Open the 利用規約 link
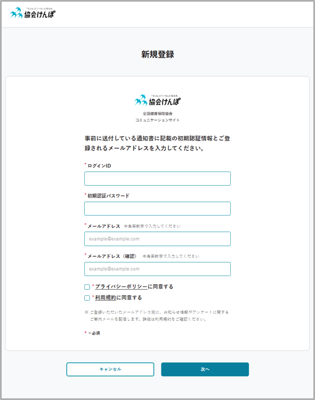This screenshot has width=315, height=400. click(106, 298)
